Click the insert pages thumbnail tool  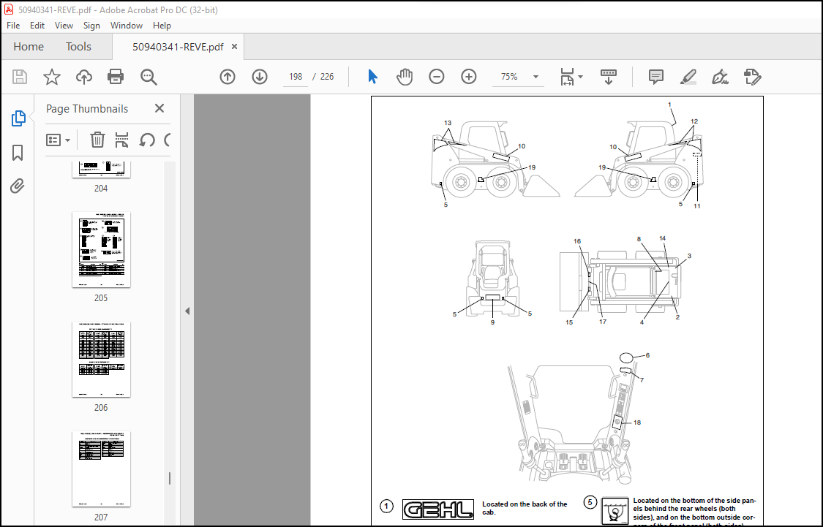click(121, 140)
